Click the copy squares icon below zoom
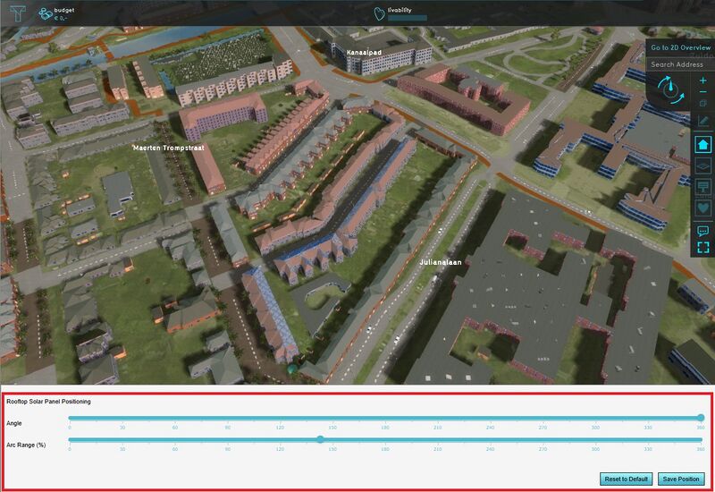 [702, 104]
